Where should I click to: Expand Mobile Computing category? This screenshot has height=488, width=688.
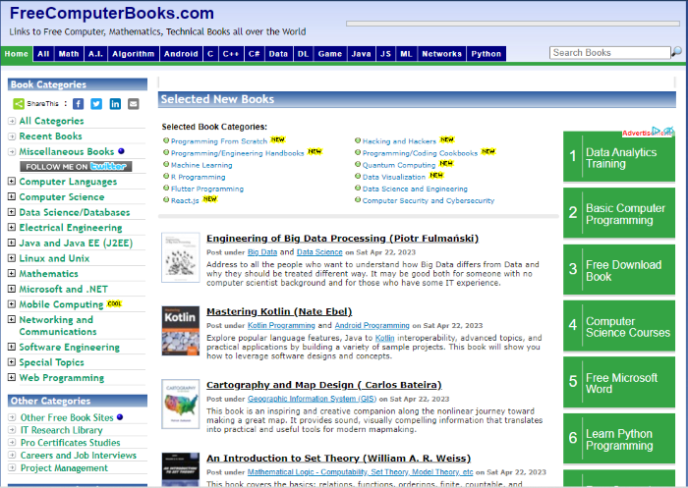12,303
